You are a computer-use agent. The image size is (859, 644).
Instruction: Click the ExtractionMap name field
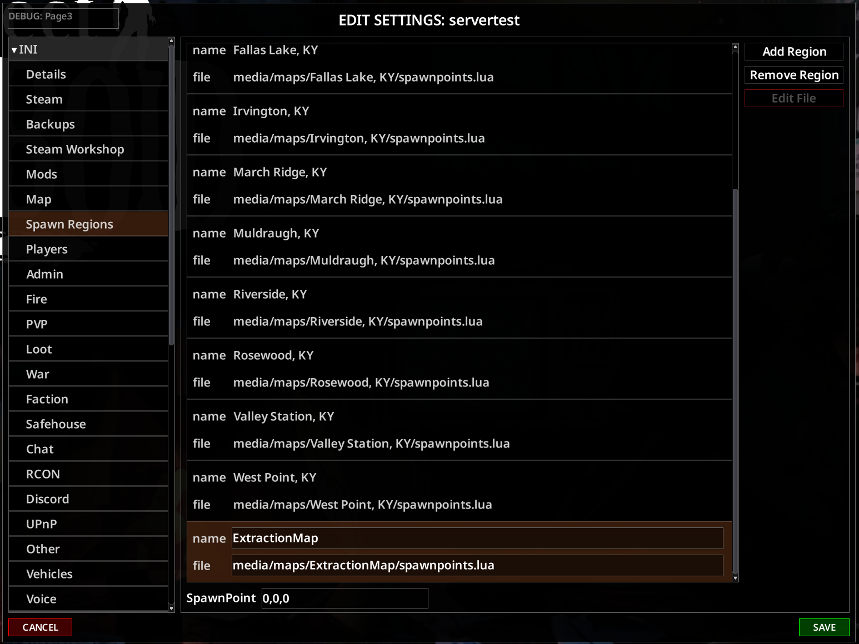[x=477, y=538]
